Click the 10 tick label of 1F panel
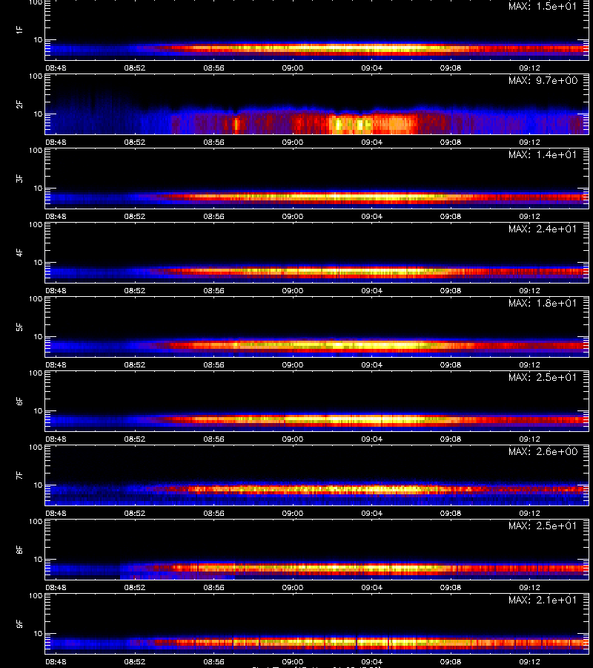593x668 pixels. [38, 39]
